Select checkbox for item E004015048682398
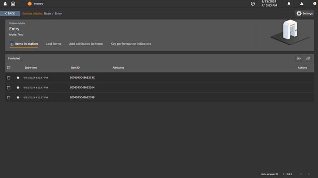 click(9, 97)
